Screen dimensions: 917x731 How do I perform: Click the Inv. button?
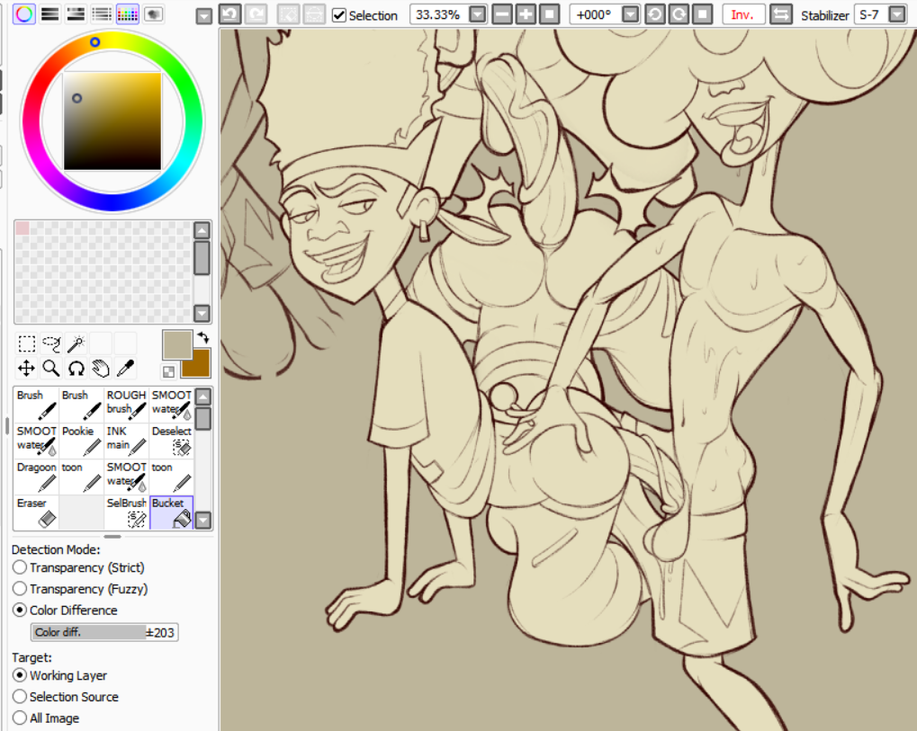(x=742, y=14)
